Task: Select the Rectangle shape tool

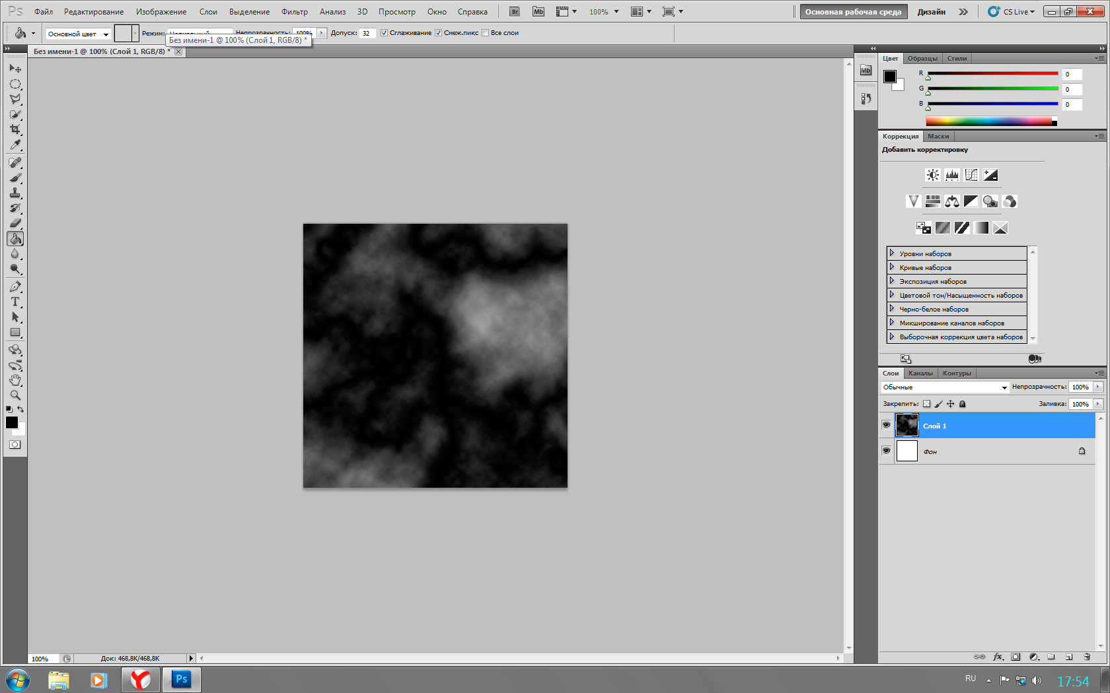Action: point(15,333)
